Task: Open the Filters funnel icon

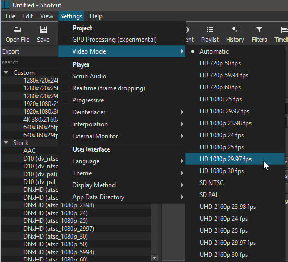Action: point(259,30)
